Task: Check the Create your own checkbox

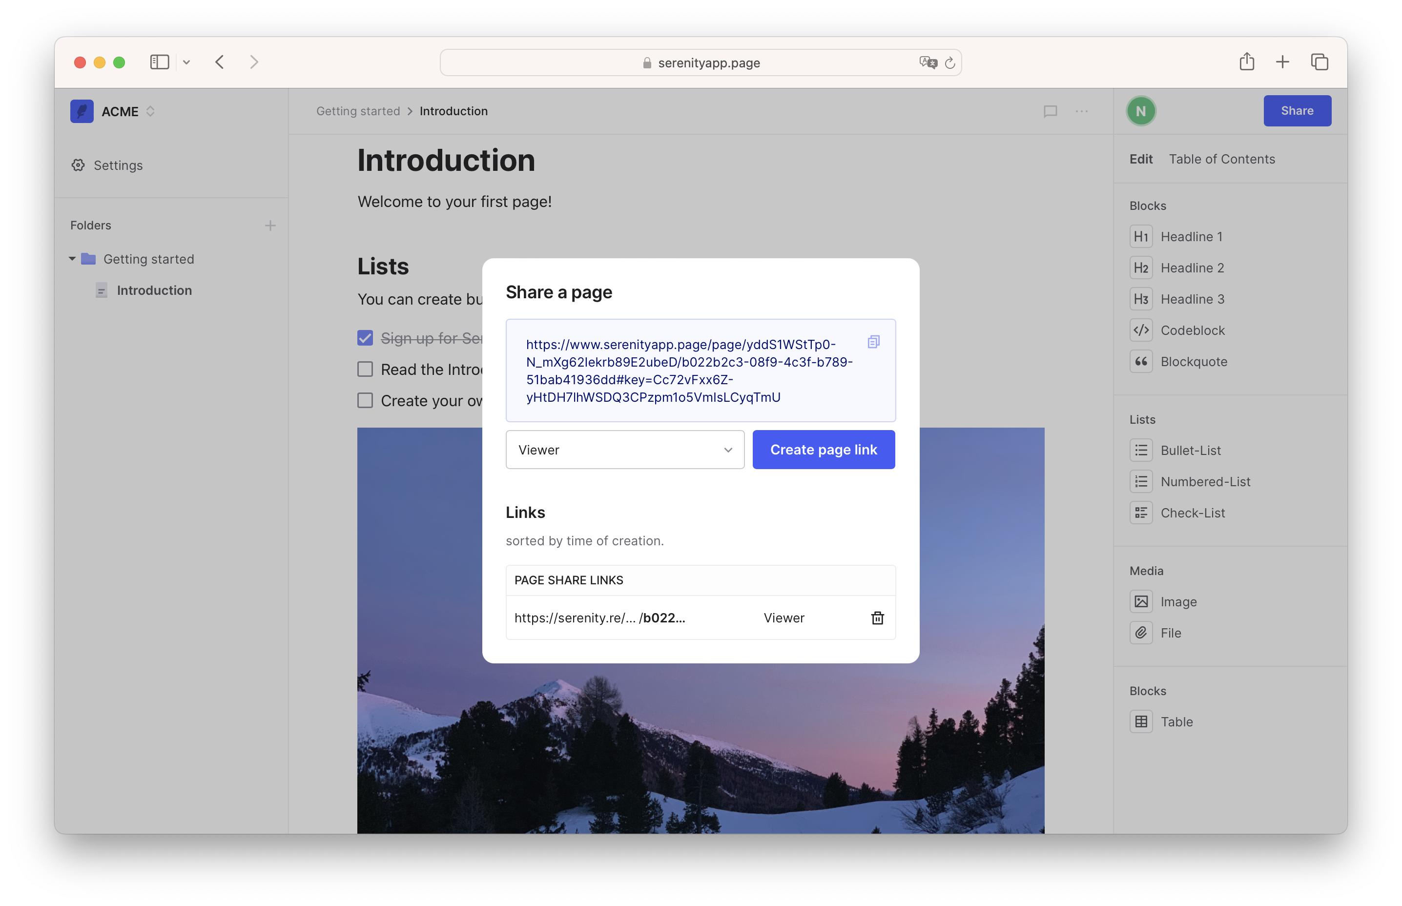Action: [x=365, y=400]
